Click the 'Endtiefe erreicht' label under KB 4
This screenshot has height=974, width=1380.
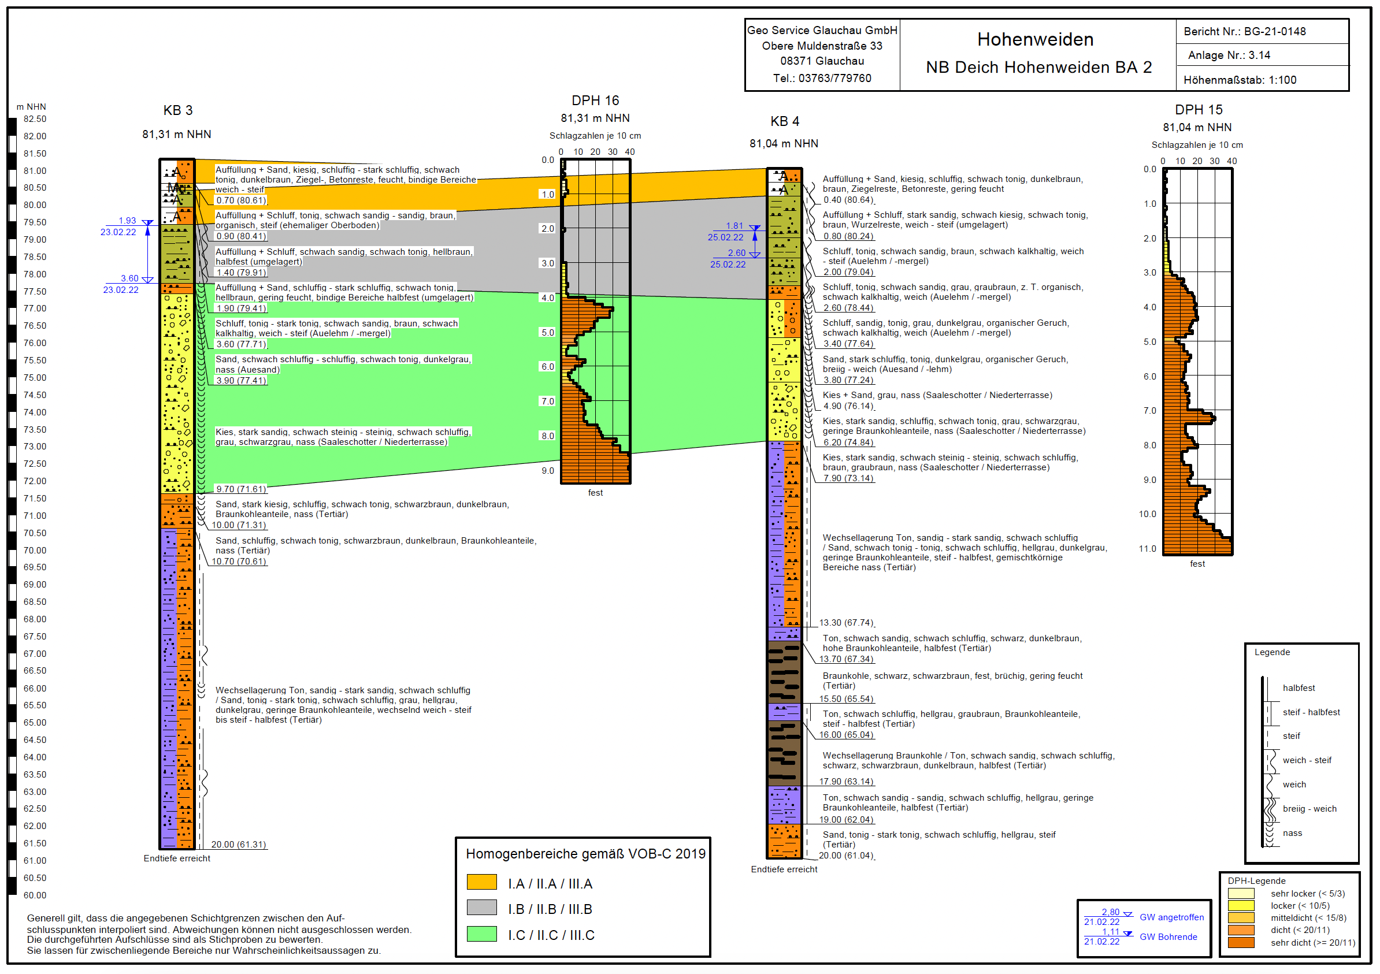click(x=784, y=869)
